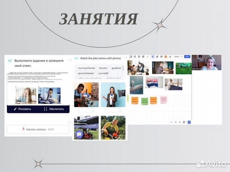
Task: Select the orange sticky note beside the pink one
Action: pos(153,100)
